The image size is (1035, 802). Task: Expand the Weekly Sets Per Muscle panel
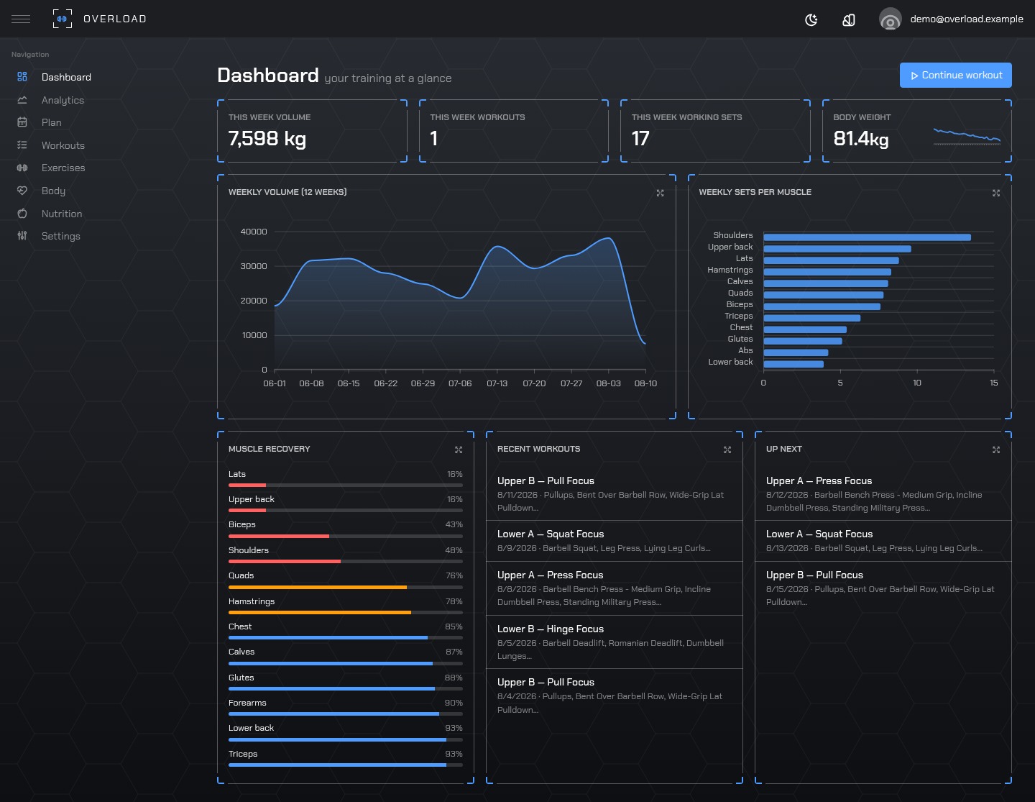click(996, 193)
